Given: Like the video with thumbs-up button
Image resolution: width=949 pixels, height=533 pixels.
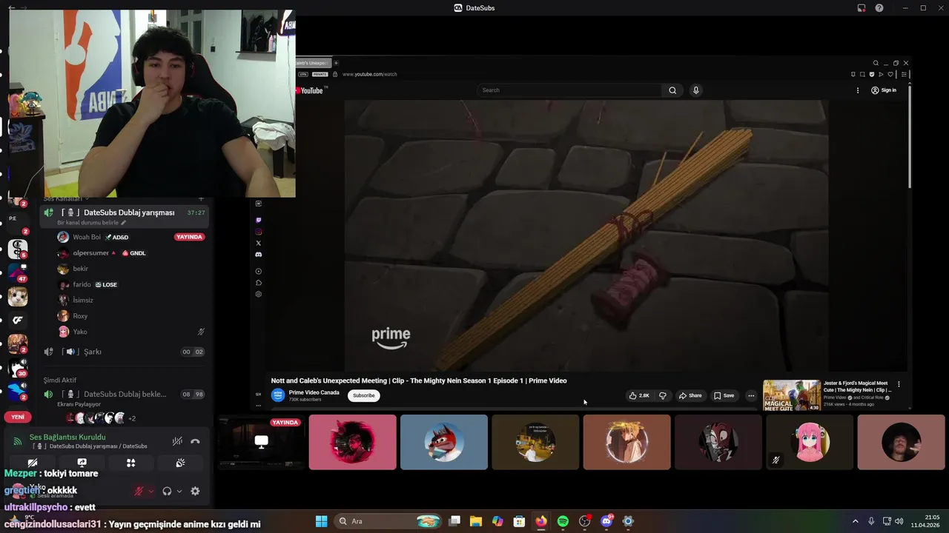Looking at the screenshot, I should pyautogui.click(x=638, y=395).
